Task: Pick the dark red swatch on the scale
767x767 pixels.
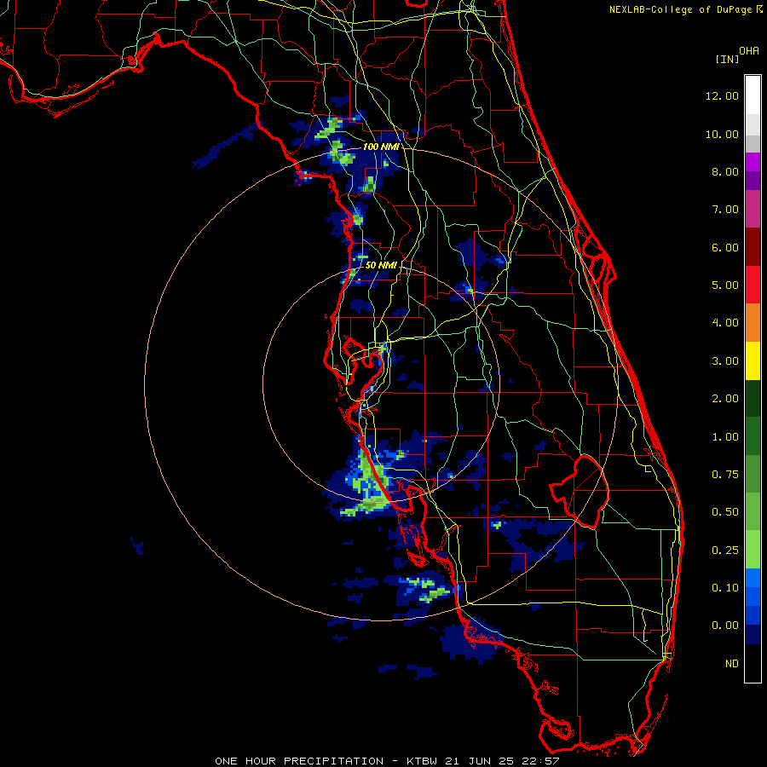Action: tap(753, 247)
